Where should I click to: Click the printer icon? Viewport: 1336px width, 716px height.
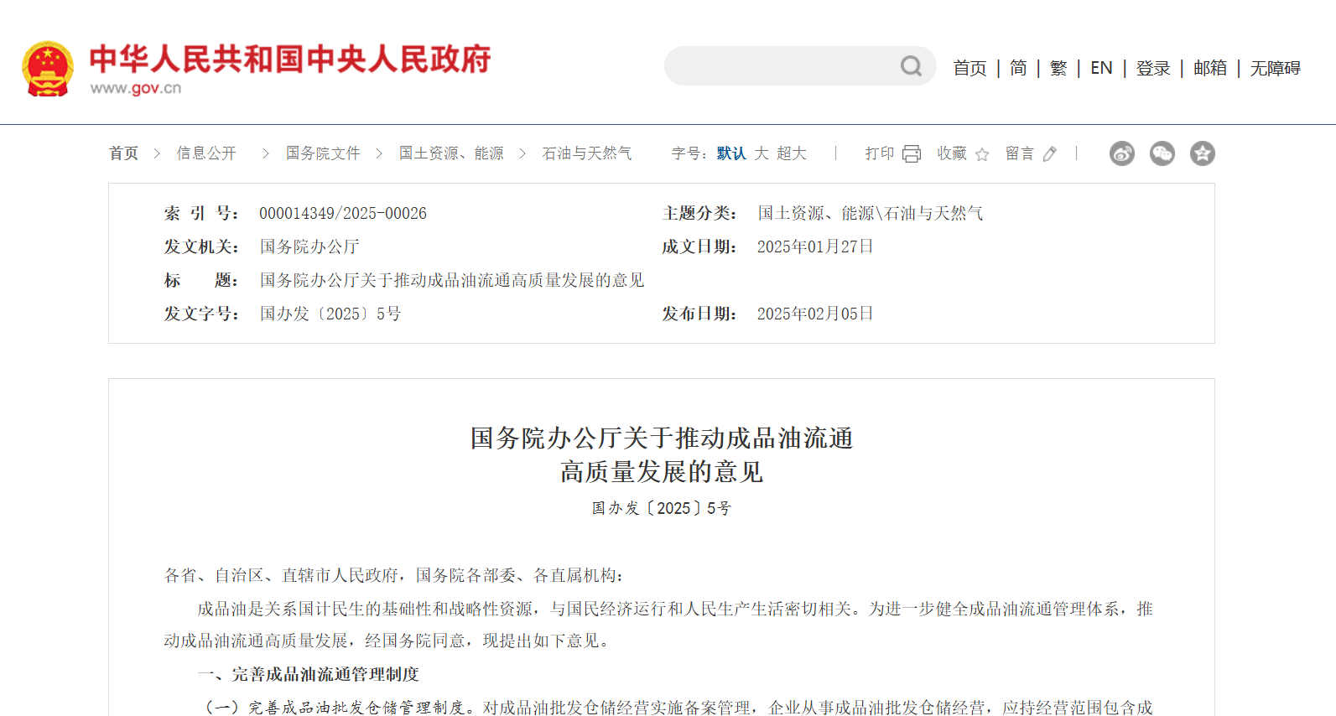(x=912, y=154)
